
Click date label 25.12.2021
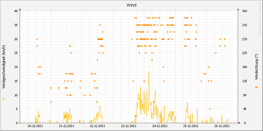191,126
